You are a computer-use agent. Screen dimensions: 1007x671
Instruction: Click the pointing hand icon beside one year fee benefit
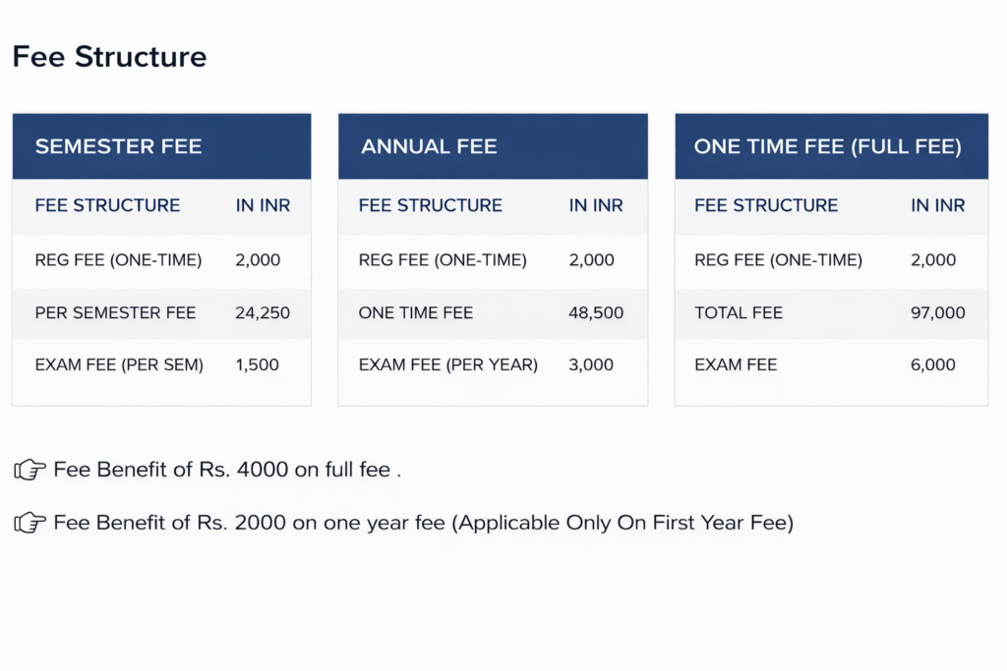tap(30, 524)
